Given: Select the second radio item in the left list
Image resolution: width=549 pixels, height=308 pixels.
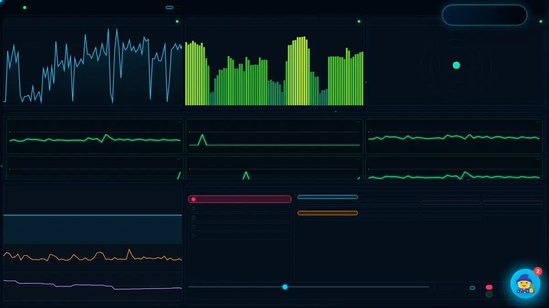Looking at the screenshot, I should [x=194, y=209].
